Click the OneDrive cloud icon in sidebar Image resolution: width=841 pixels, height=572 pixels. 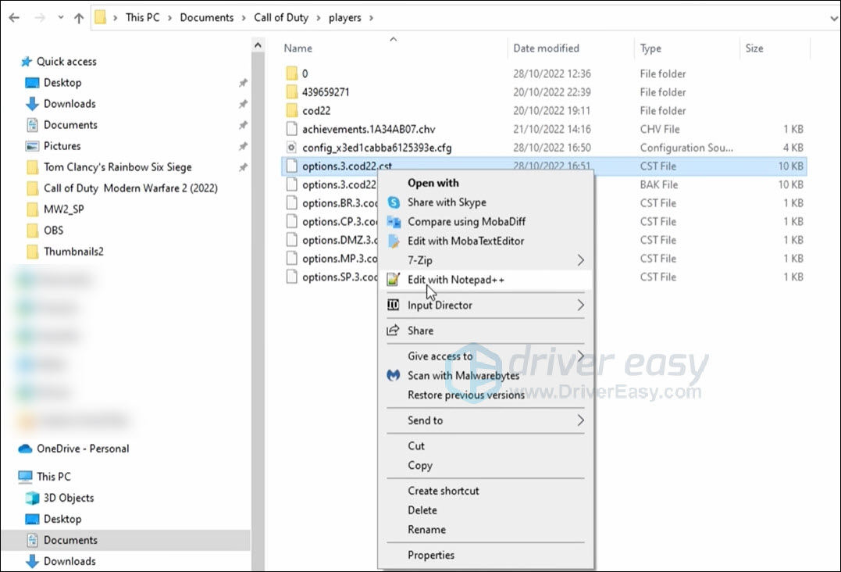pos(25,449)
